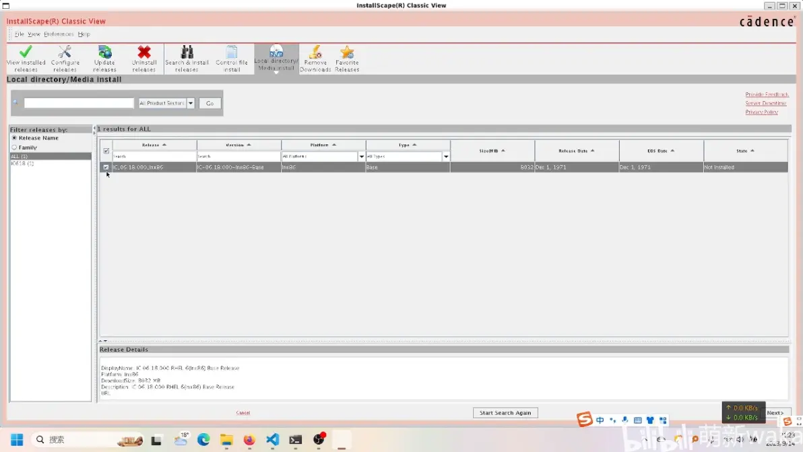This screenshot has height=452, width=803.
Task: Click Sogou skin shirt icon
Action: coord(650,420)
